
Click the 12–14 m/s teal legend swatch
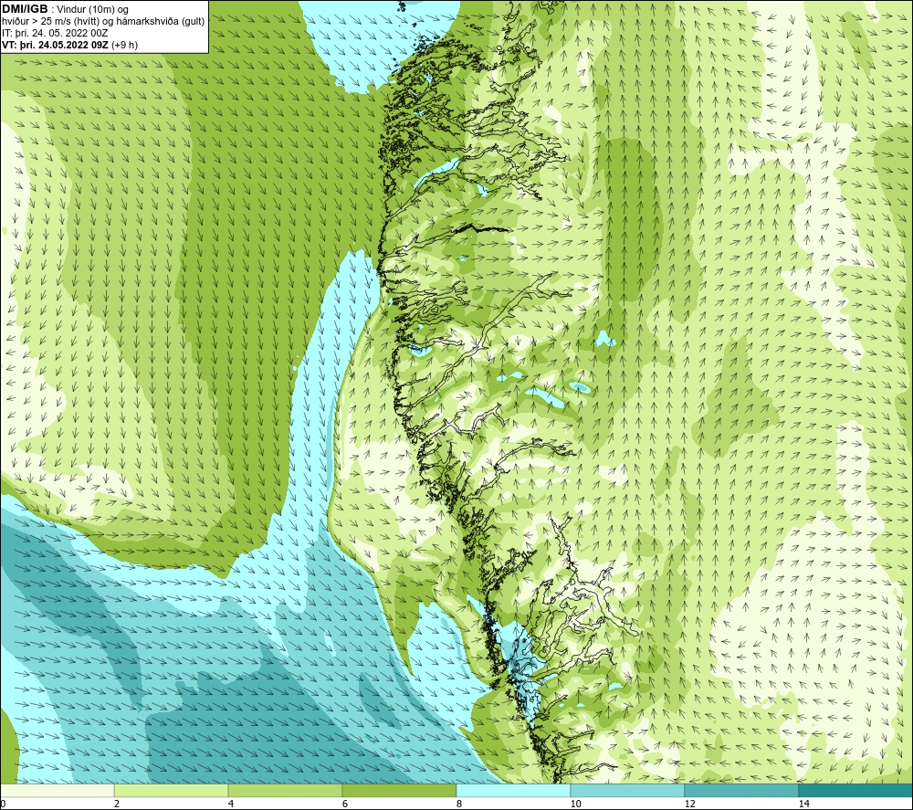pyautogui.click(x=741, y=790)
